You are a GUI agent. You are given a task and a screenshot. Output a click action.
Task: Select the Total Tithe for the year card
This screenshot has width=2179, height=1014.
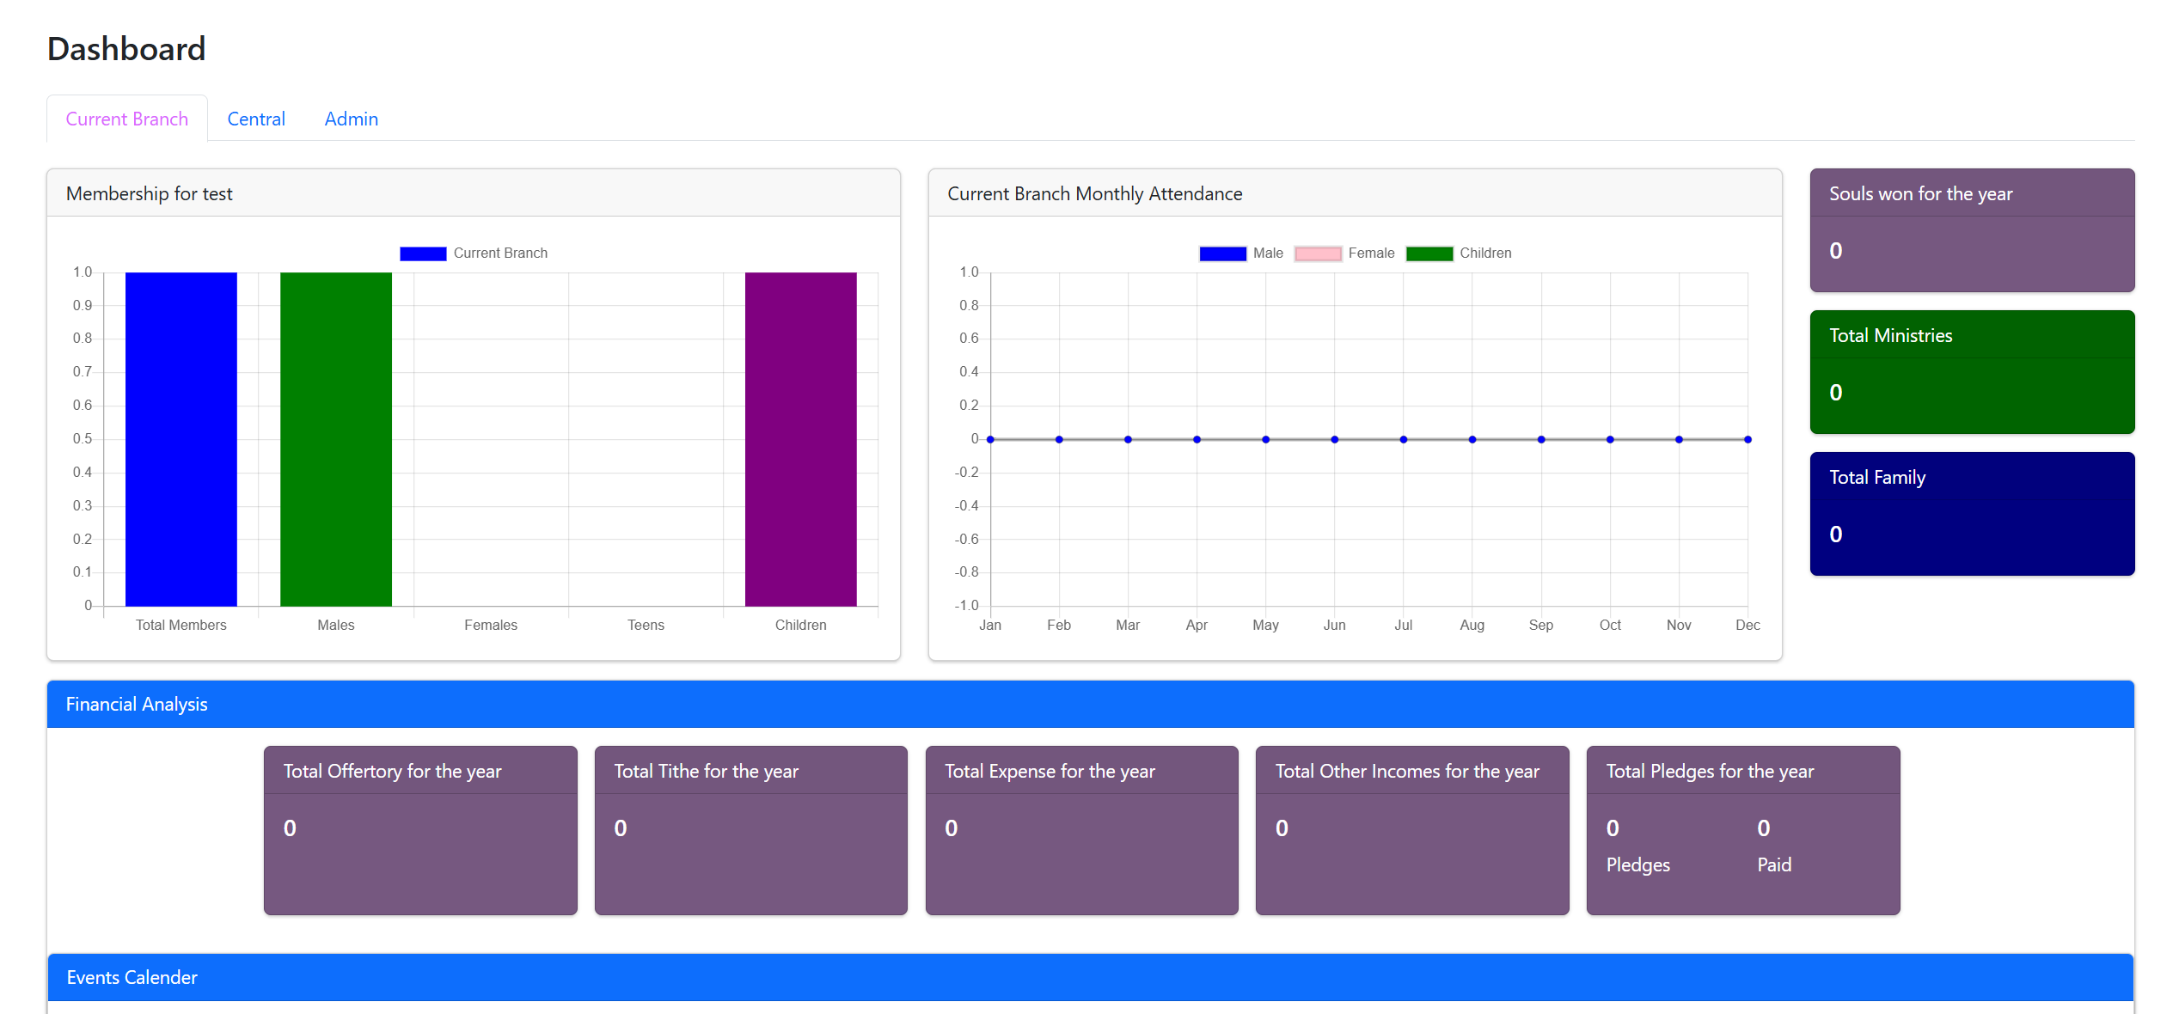coord(750,830)
